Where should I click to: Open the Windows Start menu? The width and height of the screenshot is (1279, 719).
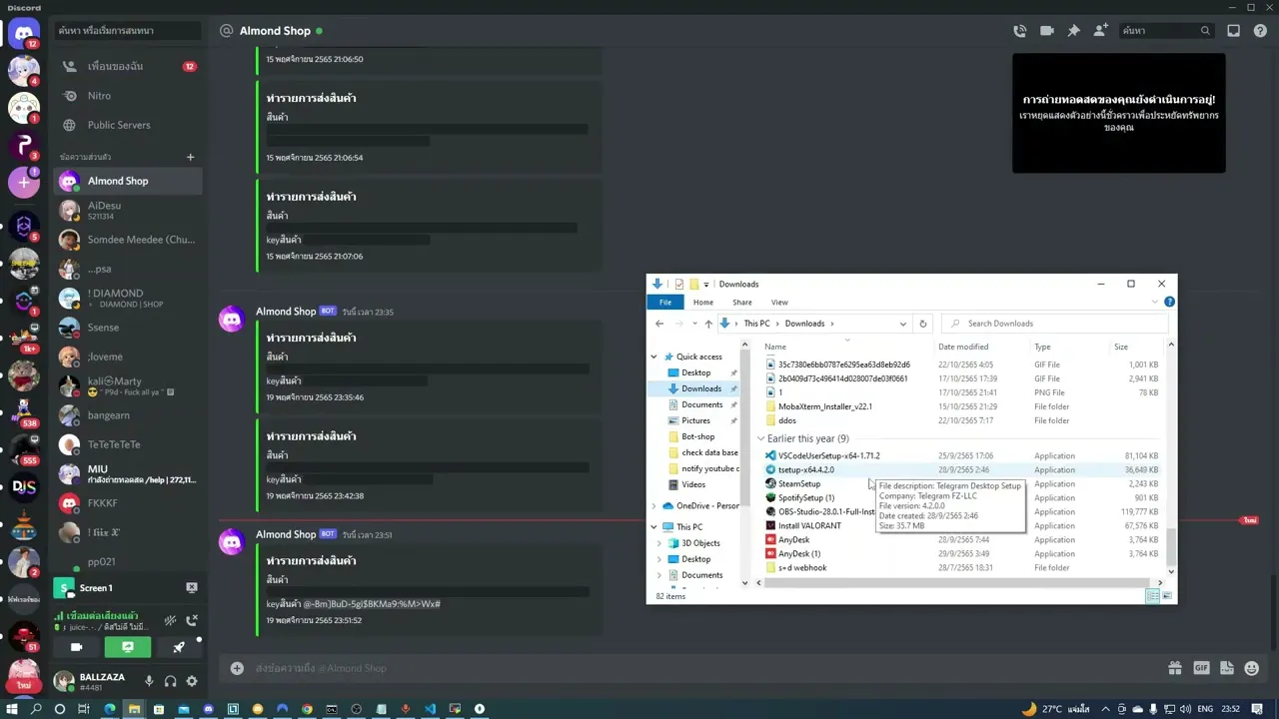12,709
